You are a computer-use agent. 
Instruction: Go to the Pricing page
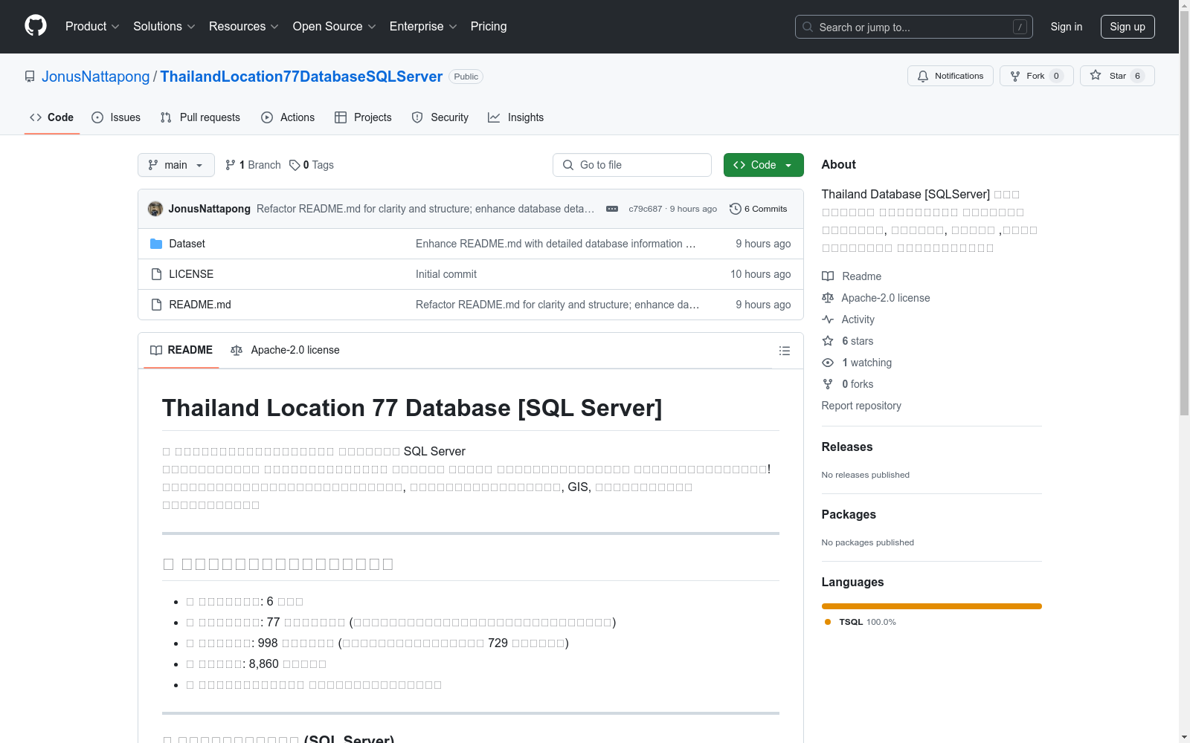tap(489, 27)
